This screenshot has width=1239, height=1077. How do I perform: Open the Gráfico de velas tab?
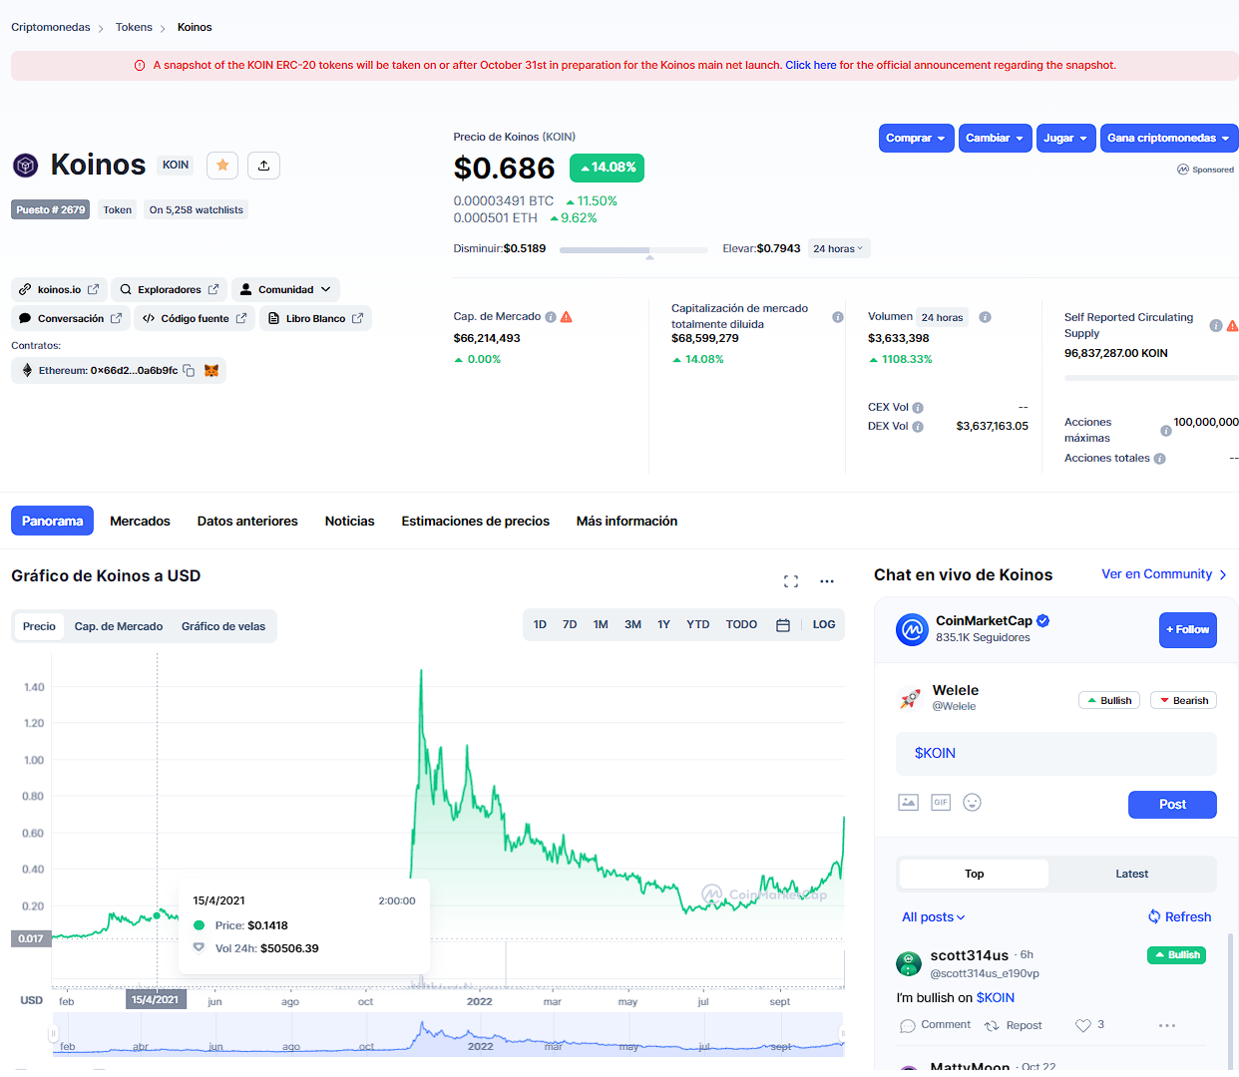[223, 627]
